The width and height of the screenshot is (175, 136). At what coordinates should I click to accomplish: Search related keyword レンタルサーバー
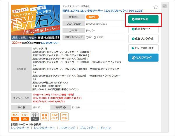point(44,128)
